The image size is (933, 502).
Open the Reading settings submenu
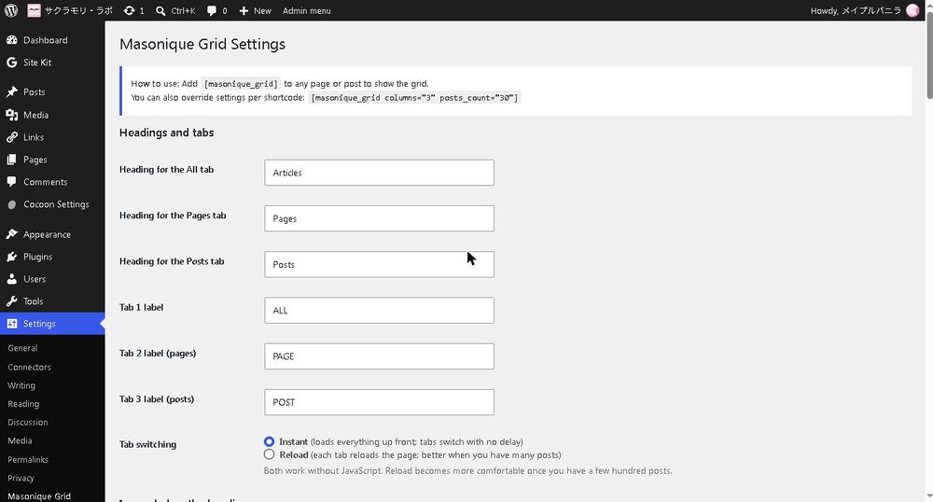pos(23,404)
